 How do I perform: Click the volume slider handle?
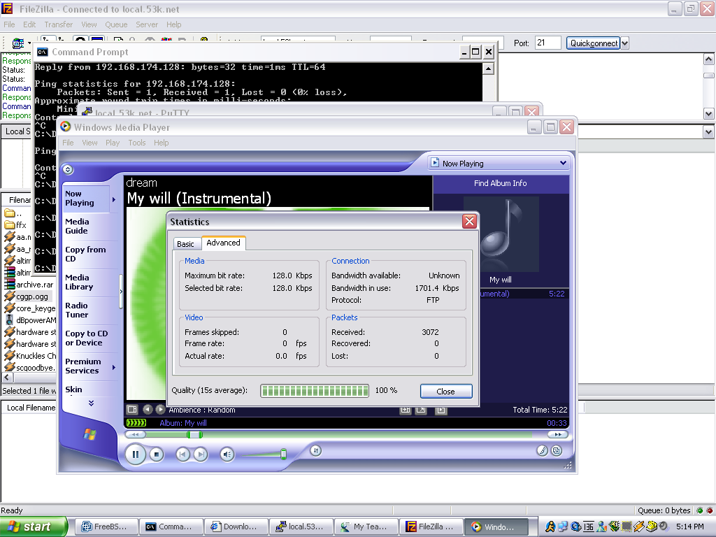283,454
